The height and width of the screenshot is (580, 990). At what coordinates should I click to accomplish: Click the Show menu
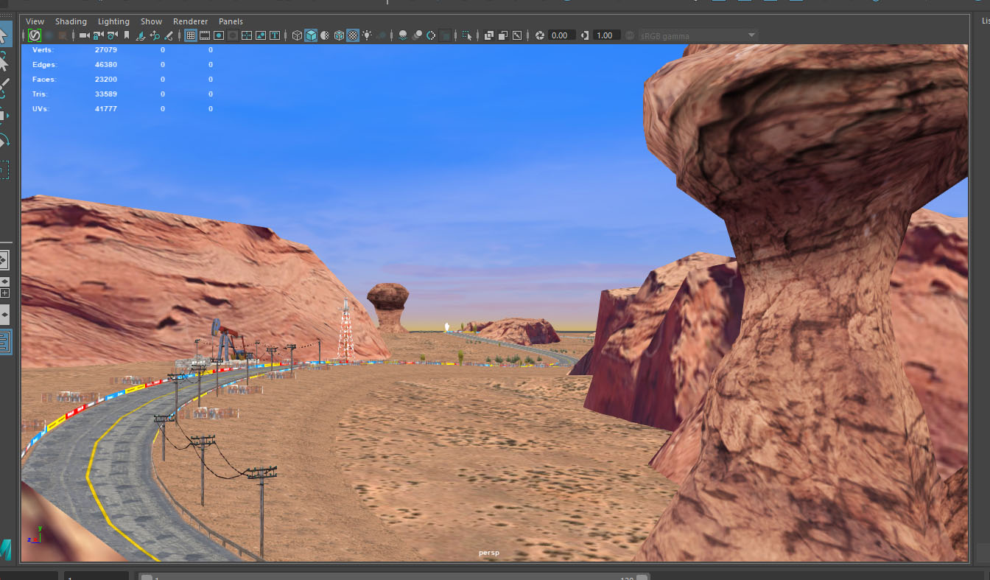click(x=151, y=21)
